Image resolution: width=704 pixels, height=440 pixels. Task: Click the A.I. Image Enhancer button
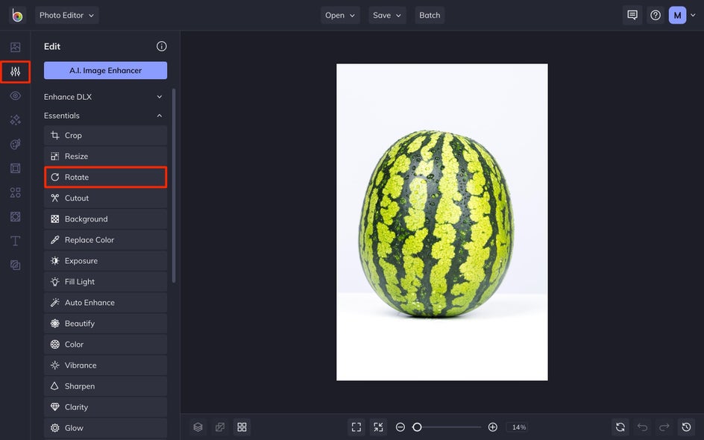(105, 71)
